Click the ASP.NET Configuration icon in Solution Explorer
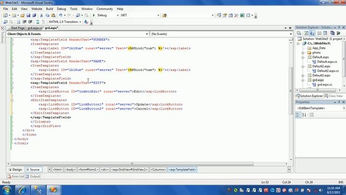This screenshot has height=195, width=346. pos(338,33)
